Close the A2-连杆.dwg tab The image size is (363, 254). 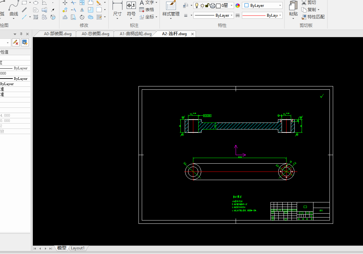pos(193,34)
